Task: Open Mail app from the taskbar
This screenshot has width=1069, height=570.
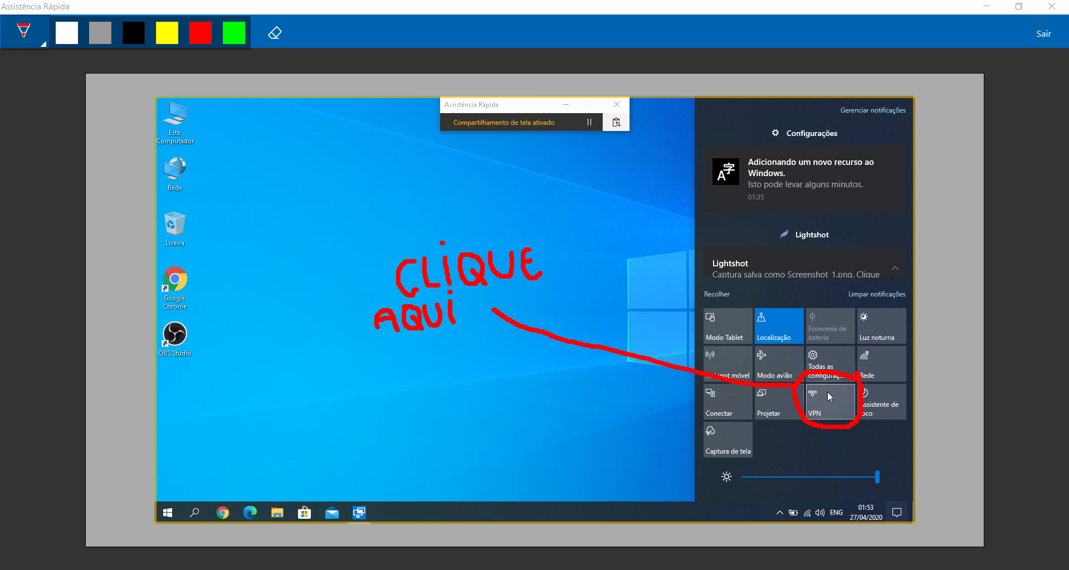Action: pyautogui.click(x=332, y=513)
